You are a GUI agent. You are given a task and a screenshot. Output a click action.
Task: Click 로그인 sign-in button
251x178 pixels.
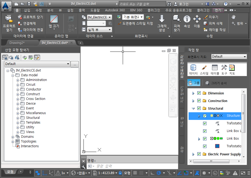(181, 4)
